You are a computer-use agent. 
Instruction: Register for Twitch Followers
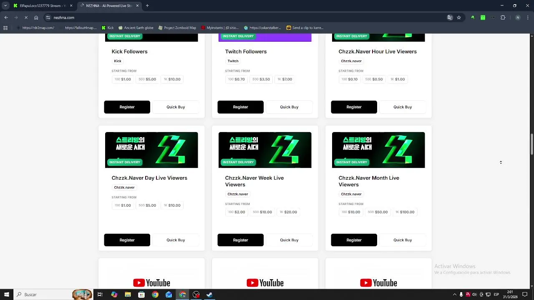pyautogui.click(x=240, y=107)
